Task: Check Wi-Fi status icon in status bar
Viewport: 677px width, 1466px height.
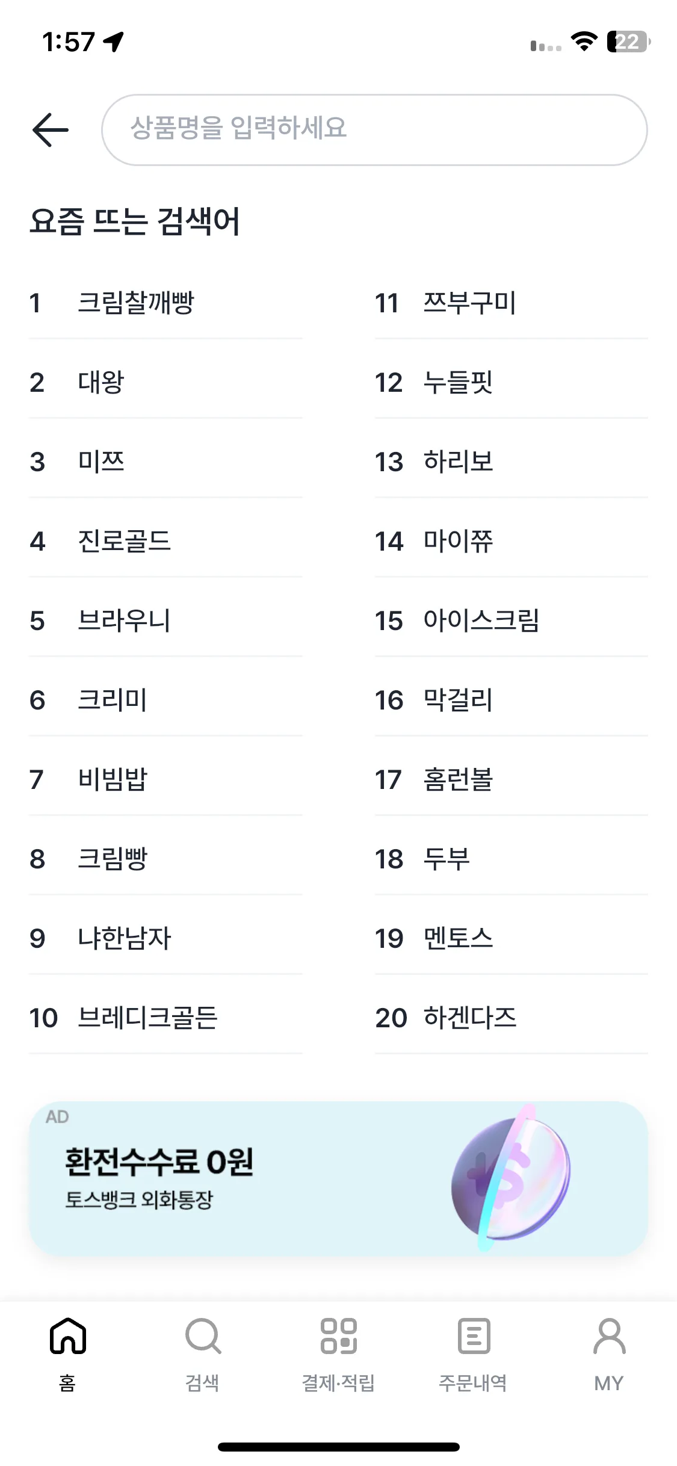Action: [x=583, y=42]
